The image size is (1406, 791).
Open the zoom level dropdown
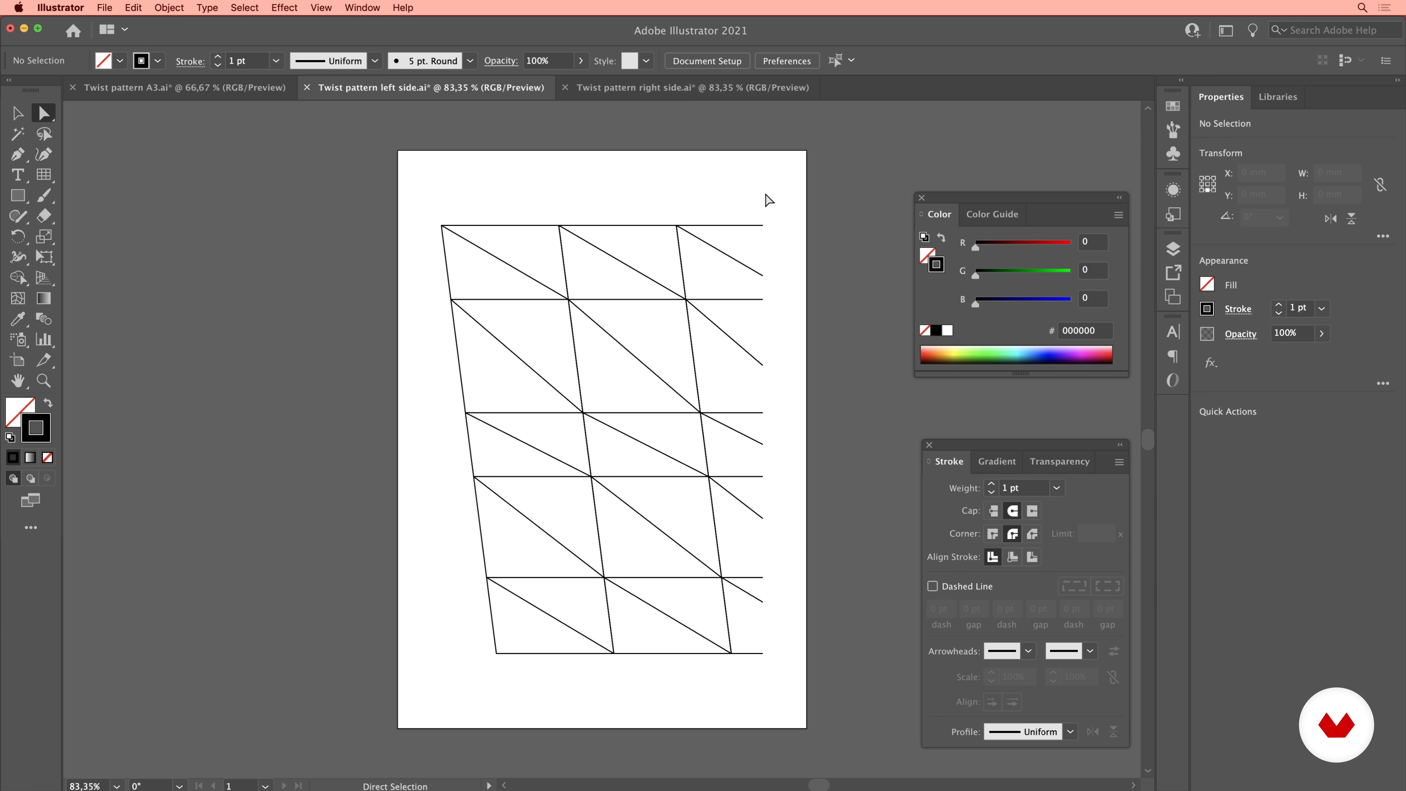[x=116, y=786]
